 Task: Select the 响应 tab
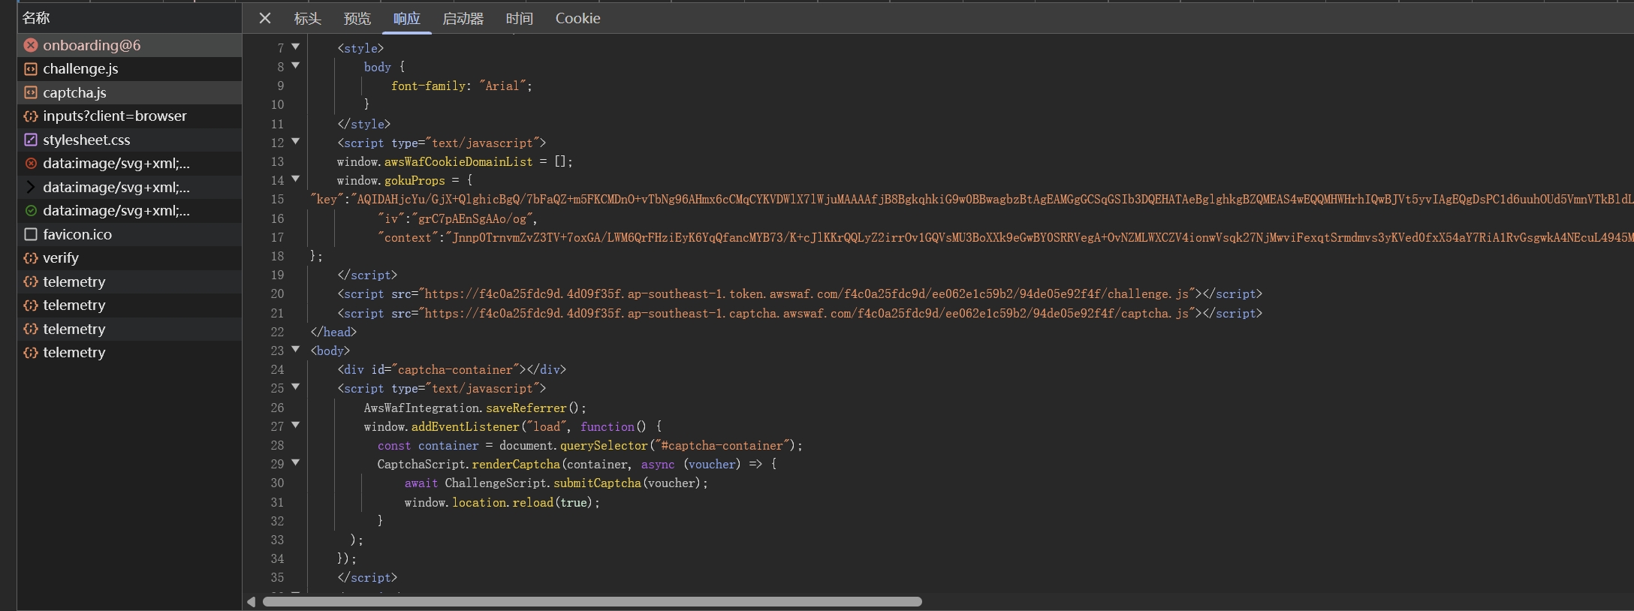[407, 18]
